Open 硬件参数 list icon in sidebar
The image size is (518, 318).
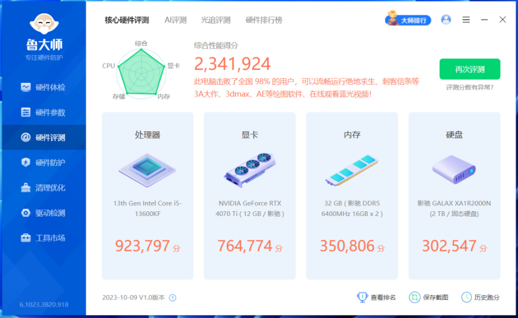[26, 112]
